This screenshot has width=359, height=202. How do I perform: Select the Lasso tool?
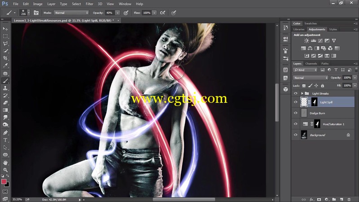coord(5,44)
